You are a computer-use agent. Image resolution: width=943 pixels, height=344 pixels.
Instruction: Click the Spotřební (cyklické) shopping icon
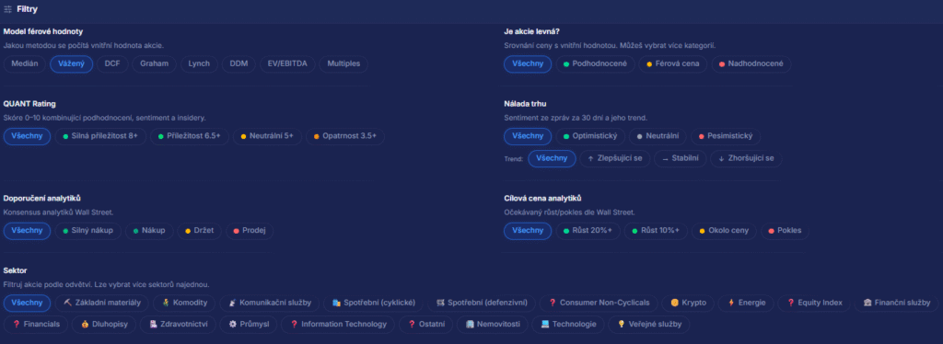click(x=336, y=304)
